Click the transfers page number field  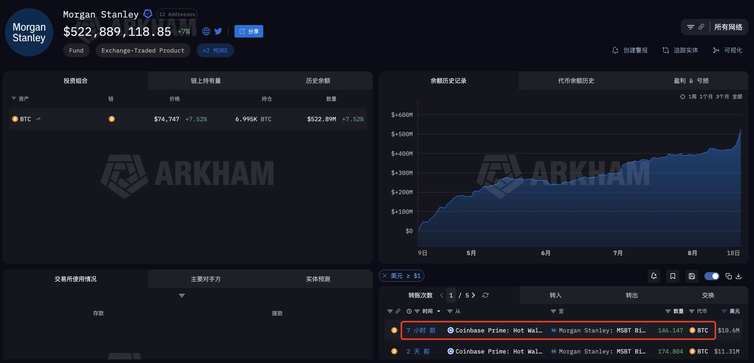pos(451,295)
